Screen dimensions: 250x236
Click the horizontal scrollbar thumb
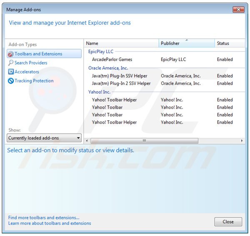[x=145, y=141]
